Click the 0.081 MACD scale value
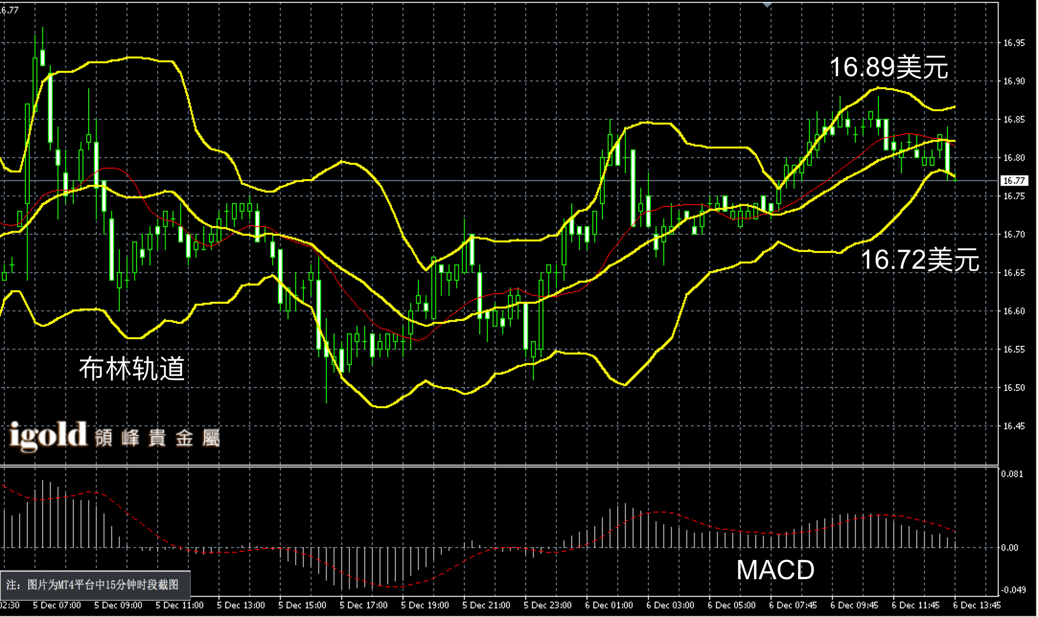The height and width of the screenshot is (617, 1038). click(1012, 474)
